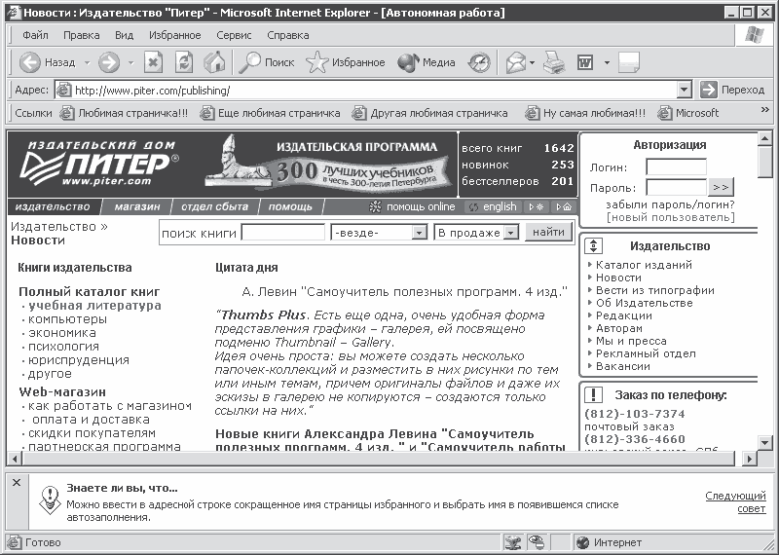
Task: Collapse the Издательство panel expander icon
Action: tap(593, 246)
